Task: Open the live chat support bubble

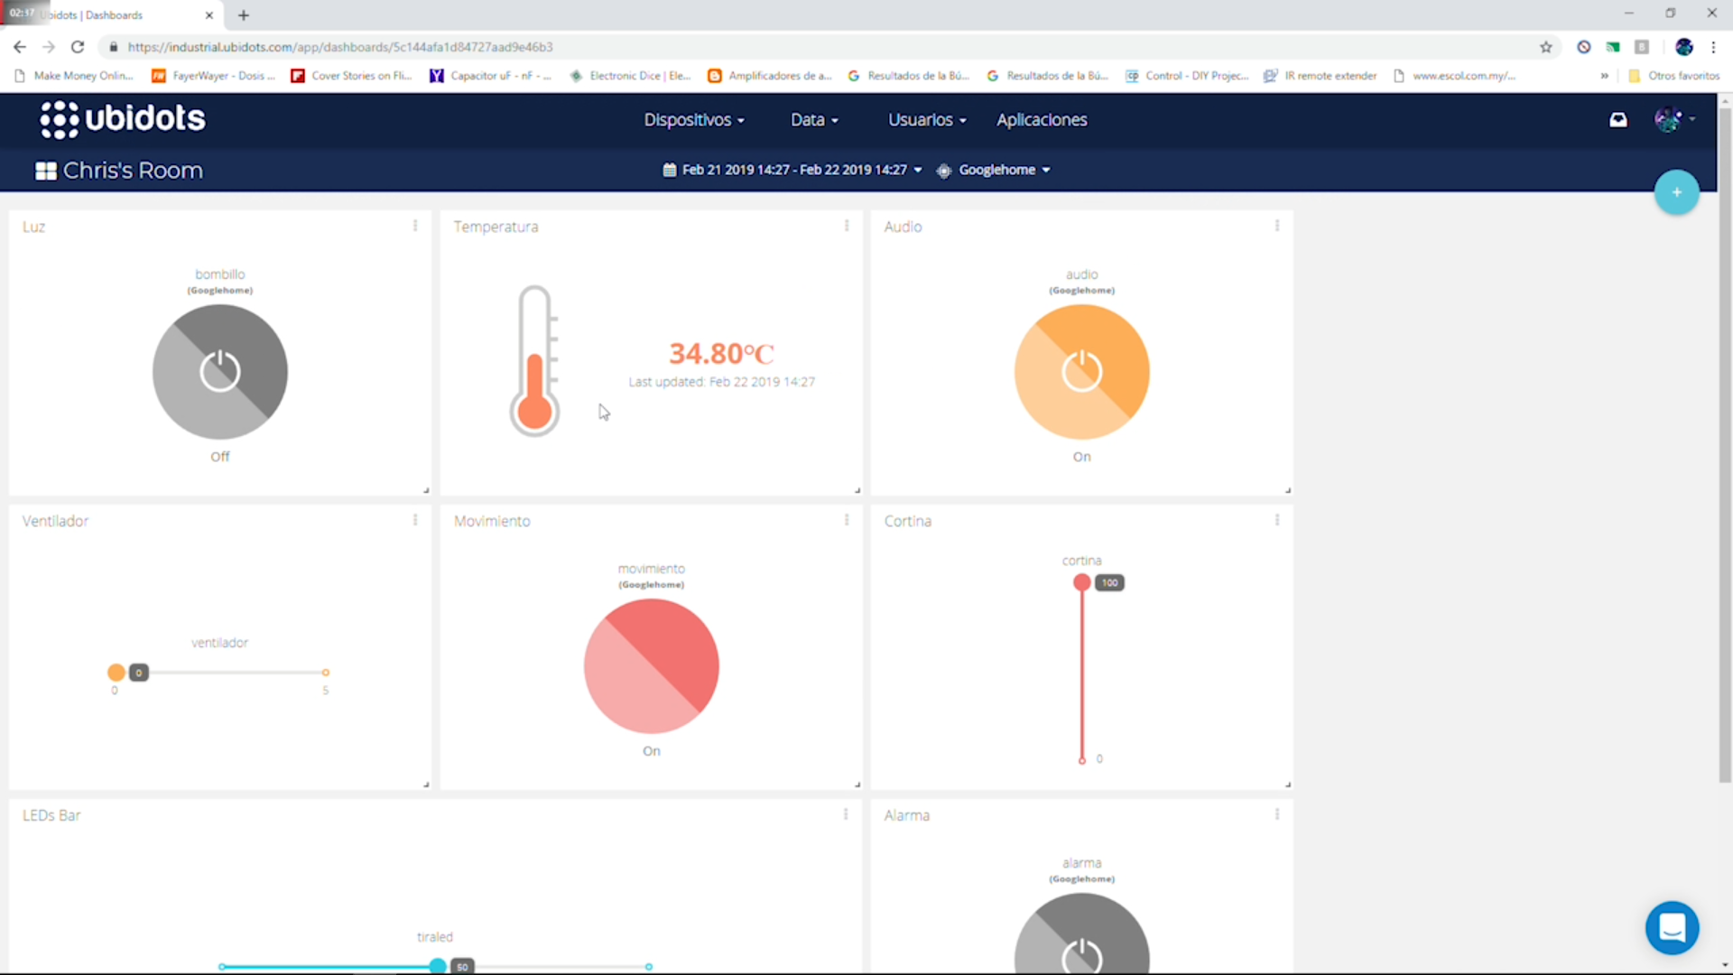Action: pyautogui.click(x=1672, y=927)
